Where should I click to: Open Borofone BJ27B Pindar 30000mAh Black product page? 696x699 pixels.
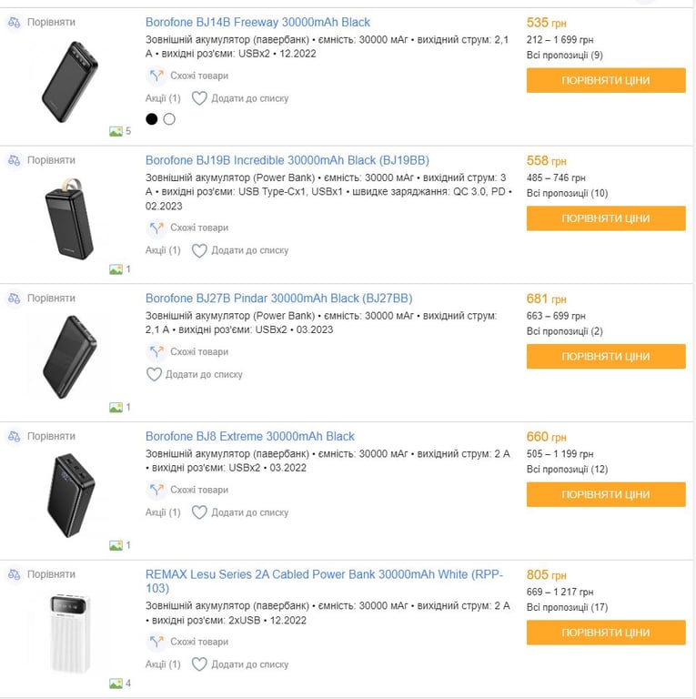[x=278, y=299]
